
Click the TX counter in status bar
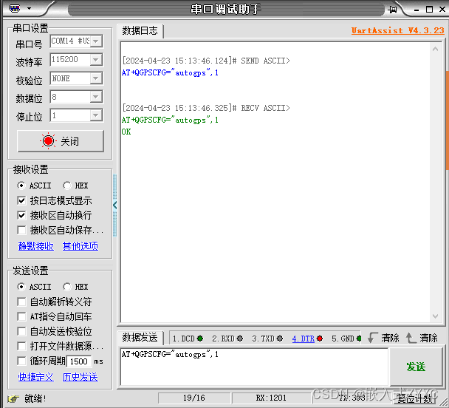tap(352, 398)
